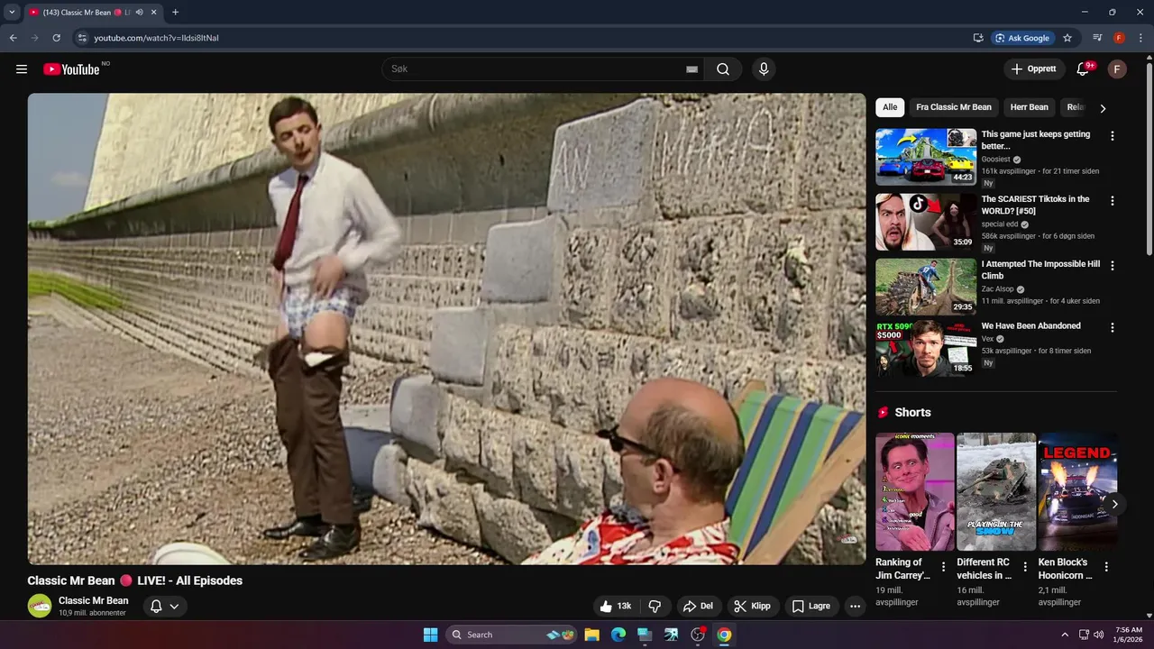Image resolution: width=1154 pixels, height=649 pixels.
Task: Click the Opprett create button
Action: pyautogui.click(x=1033, y=69)
